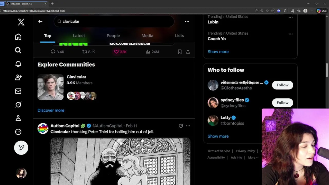This screenshot has width=329, height=185.
Task: Open the X logo home link
Action: (x=21, y=22)
